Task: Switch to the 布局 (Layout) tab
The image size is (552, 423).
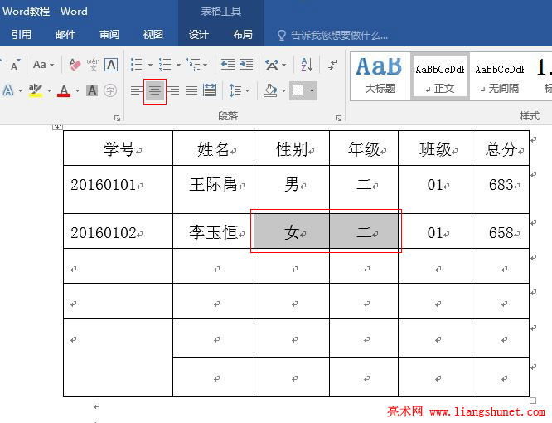Action: pos(242,35)
